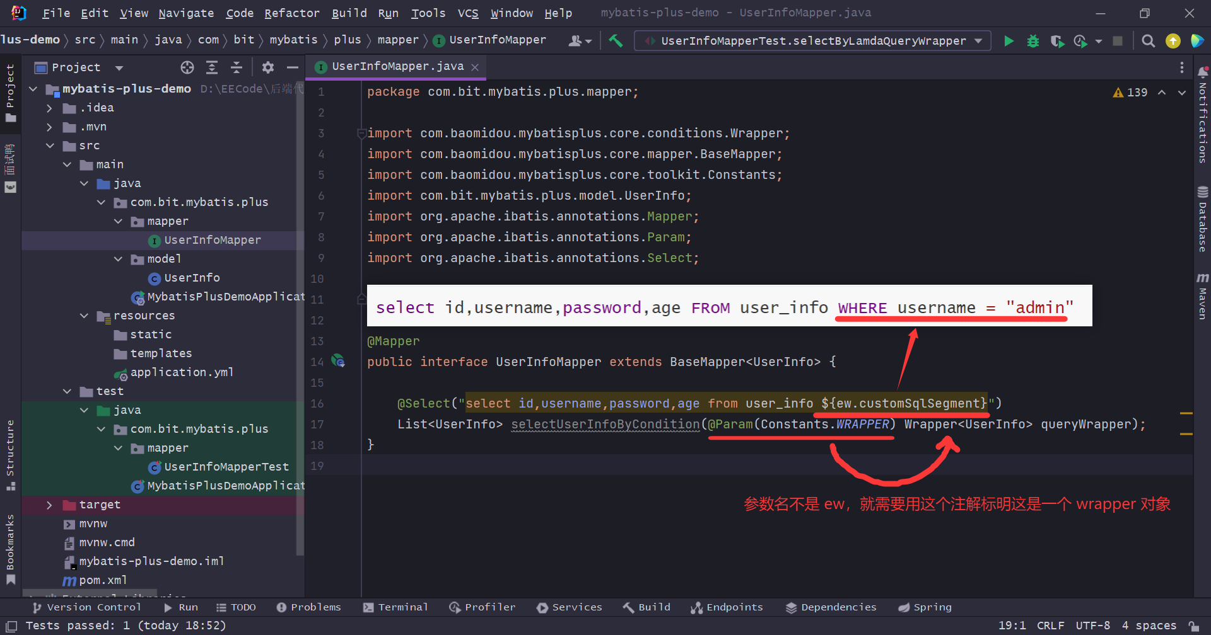Open run configuration dropdown
The width and height of the screenshot is (1211, 635).
coord(978,41)
